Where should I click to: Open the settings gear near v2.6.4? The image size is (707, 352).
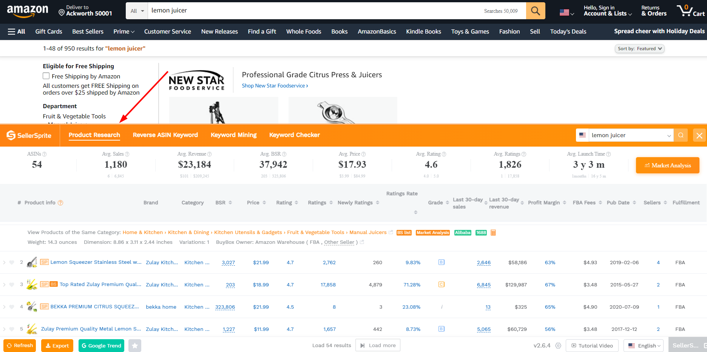click(558, 346)
